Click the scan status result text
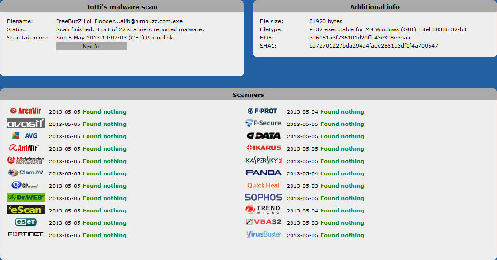This screenshot has height=260, width=497. coord(130,29)
